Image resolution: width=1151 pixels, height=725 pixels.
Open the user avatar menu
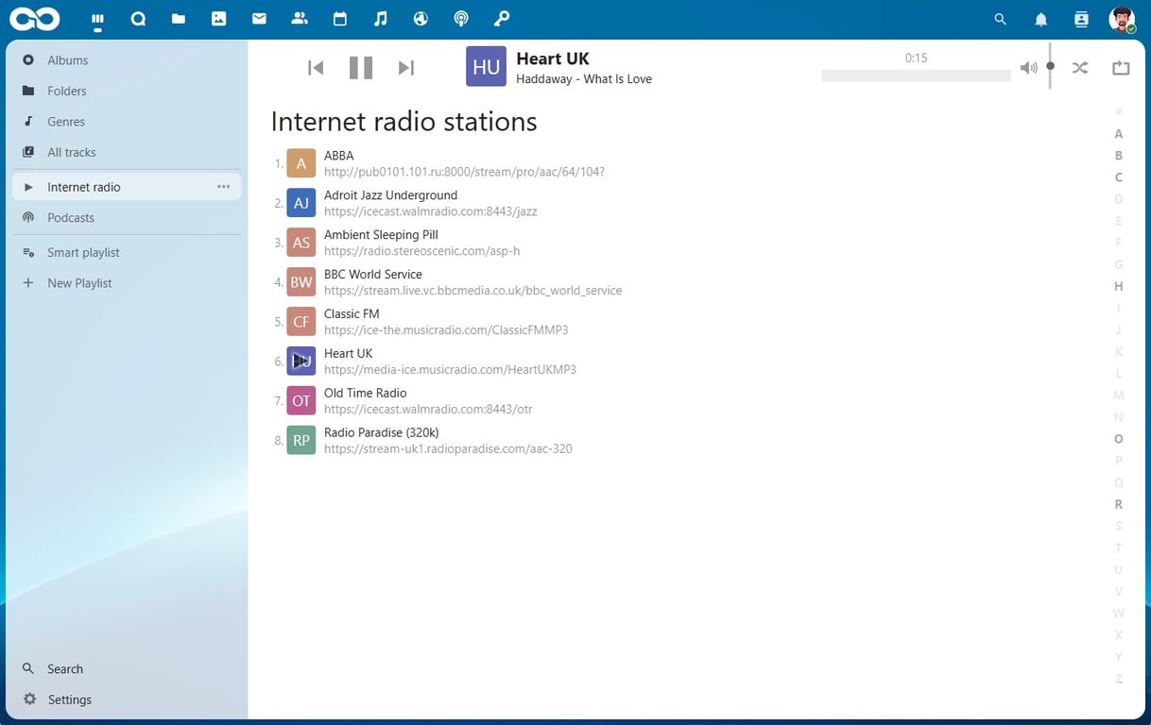coord(1122,19)
